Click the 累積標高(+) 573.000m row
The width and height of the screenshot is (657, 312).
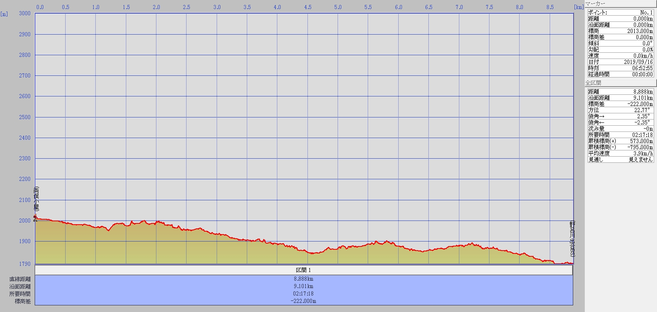click(x=620, y=141)
